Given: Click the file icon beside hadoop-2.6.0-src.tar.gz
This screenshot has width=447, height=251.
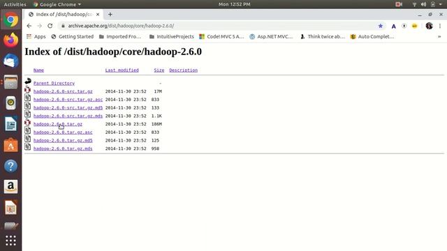Looking at the screenshot, I should (28, 91).
